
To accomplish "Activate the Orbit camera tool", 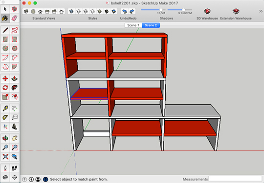I will pyautogui.click(x=5, y=138).
